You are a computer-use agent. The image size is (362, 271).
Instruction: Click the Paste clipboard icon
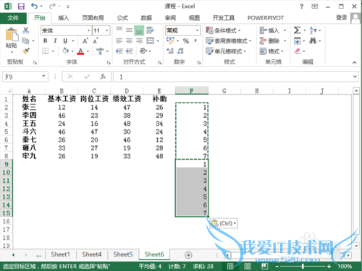12,34
